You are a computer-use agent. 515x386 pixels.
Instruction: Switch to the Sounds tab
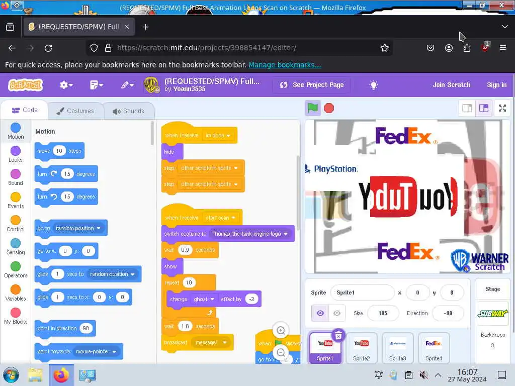pos(128,111)
